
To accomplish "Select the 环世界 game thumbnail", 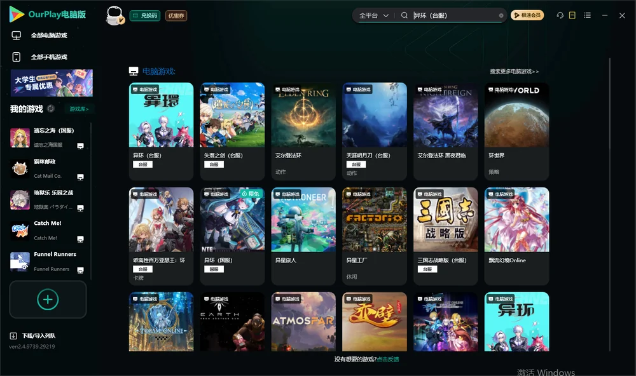I will coord(516,115).
